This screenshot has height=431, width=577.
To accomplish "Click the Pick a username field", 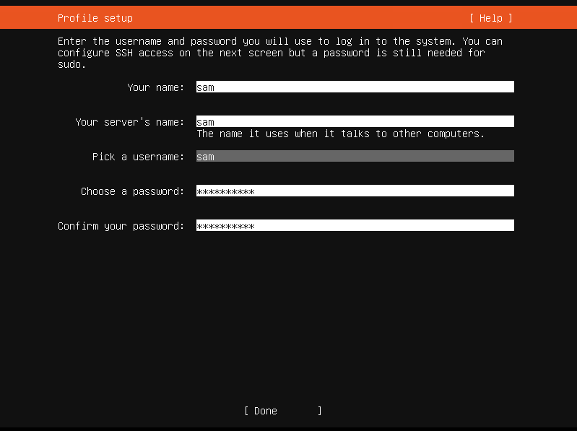I will 355,156.
